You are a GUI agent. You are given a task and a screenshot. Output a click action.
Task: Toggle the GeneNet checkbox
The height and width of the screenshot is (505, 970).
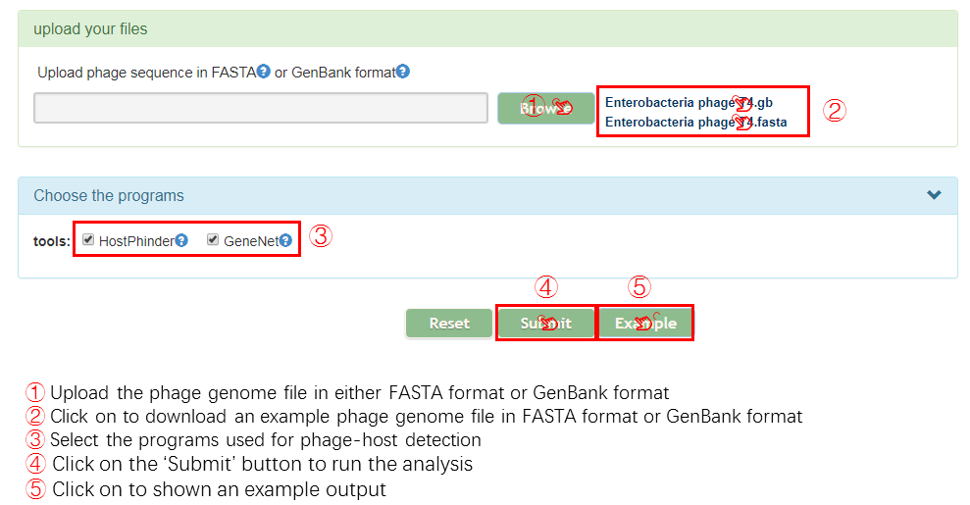(213, 239)
